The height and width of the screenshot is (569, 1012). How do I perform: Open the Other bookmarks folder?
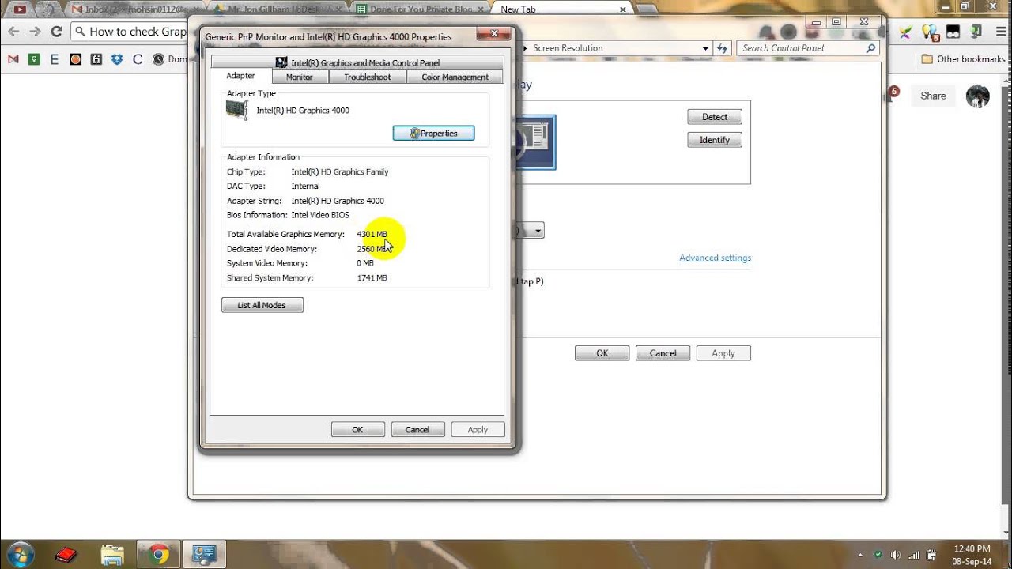tap(963, 59)
